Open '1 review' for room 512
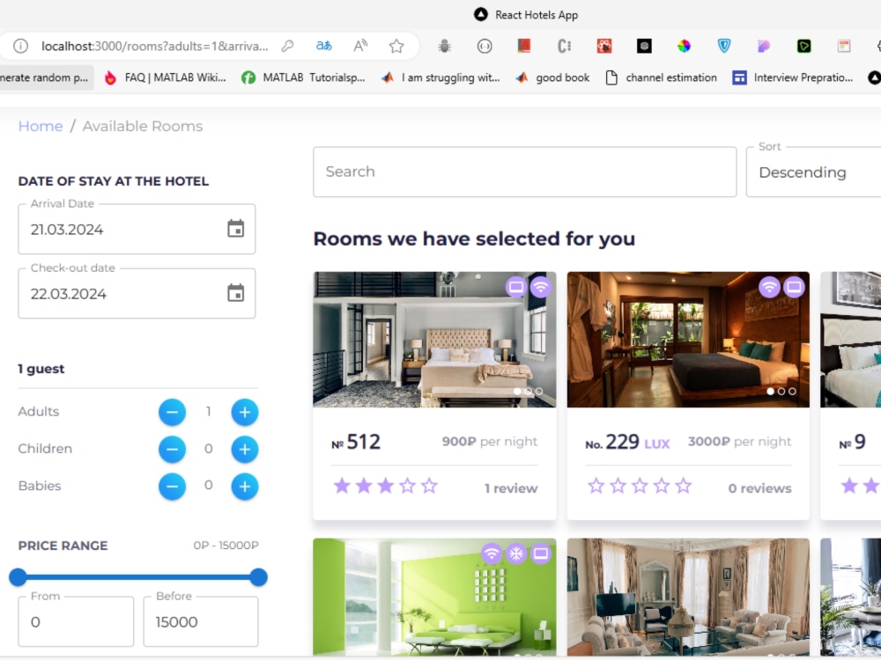Viewport: 881px width, 660px height. pos(511,488)
